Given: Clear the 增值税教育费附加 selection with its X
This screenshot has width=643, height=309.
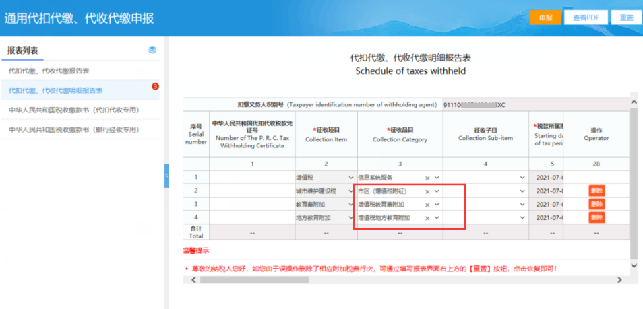Looking at the screenshot, I should click(x=427, y=205).
